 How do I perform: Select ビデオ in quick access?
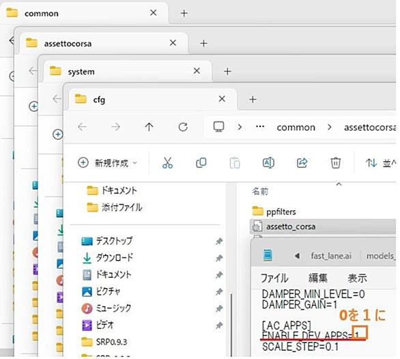coord(98,325)
